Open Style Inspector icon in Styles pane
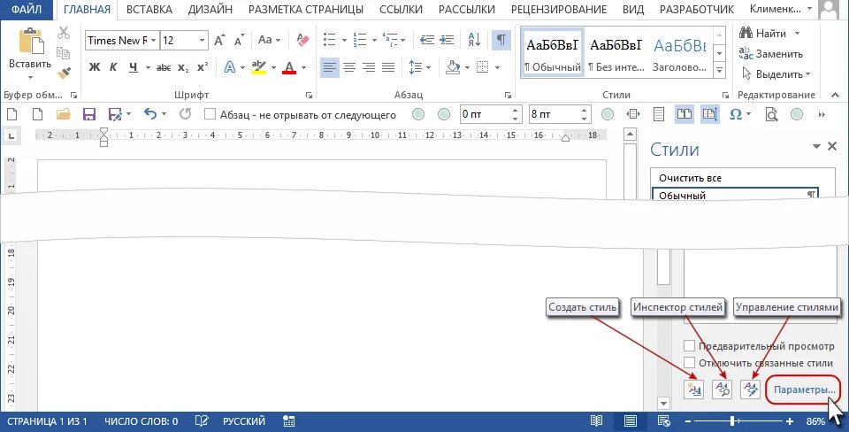 click(x=722, y=389)
